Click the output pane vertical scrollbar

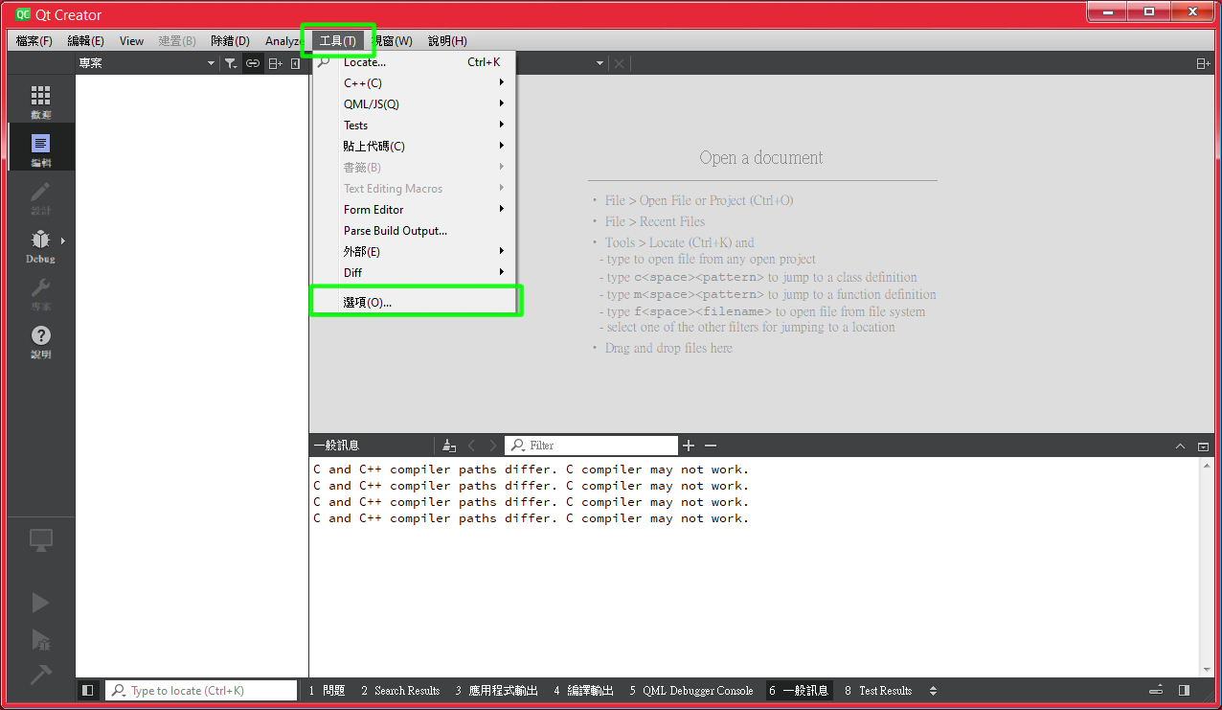click(x=1206, y=565)
